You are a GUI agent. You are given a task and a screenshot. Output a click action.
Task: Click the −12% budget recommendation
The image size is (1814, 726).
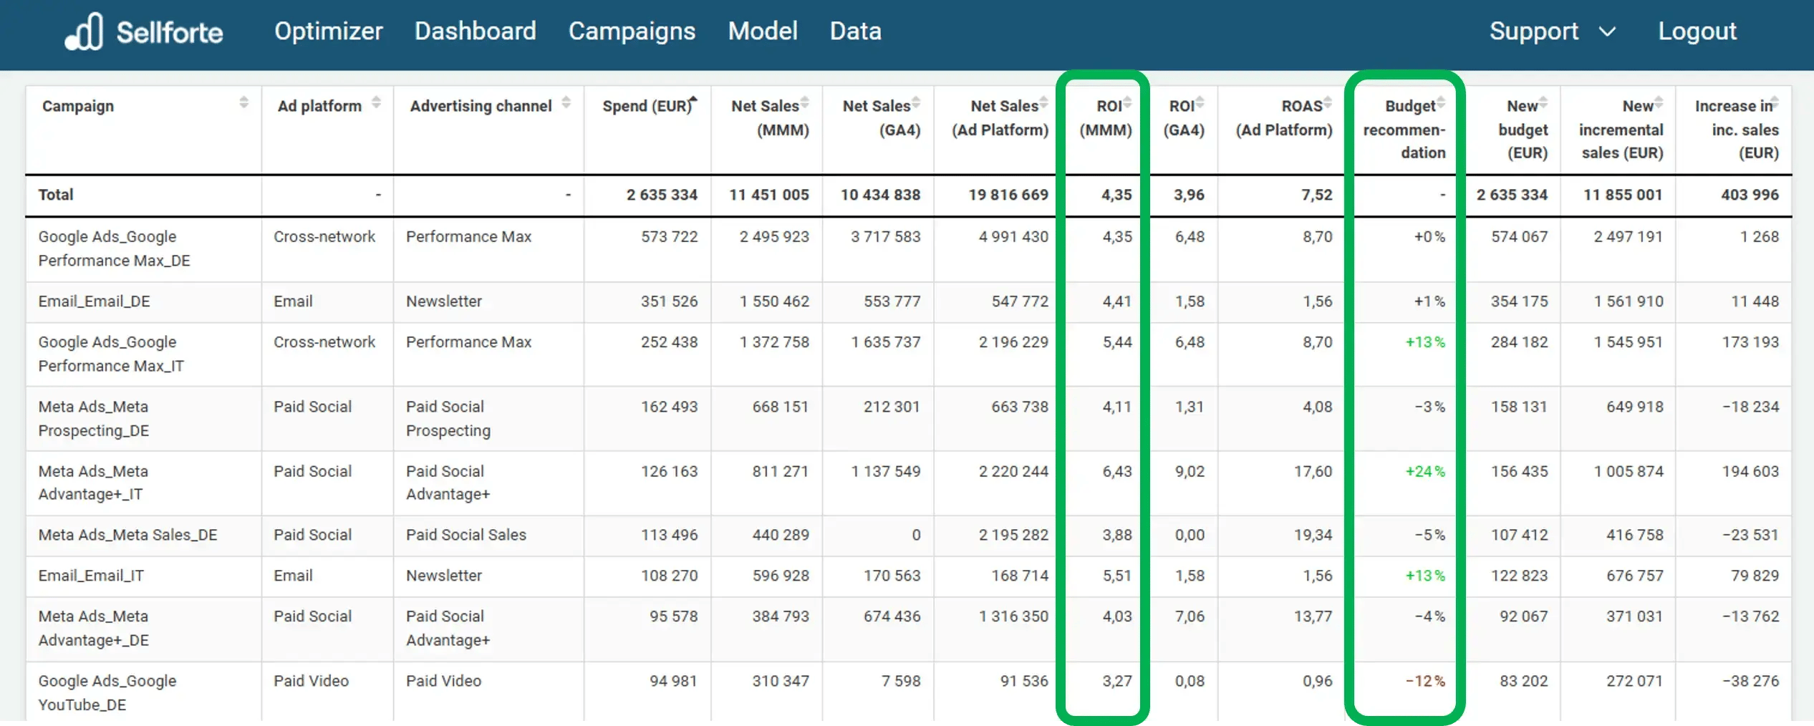(x=1425, y=681)
